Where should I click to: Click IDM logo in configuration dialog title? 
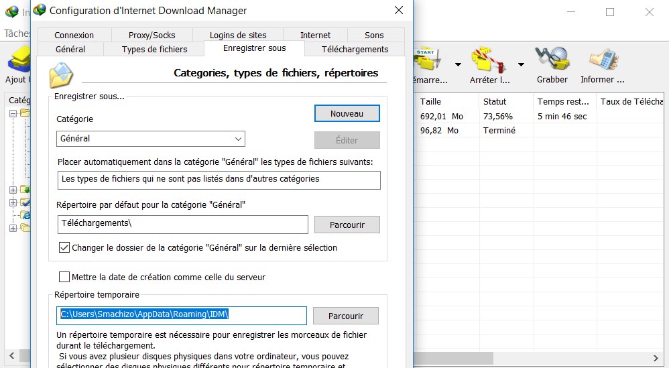40,10
